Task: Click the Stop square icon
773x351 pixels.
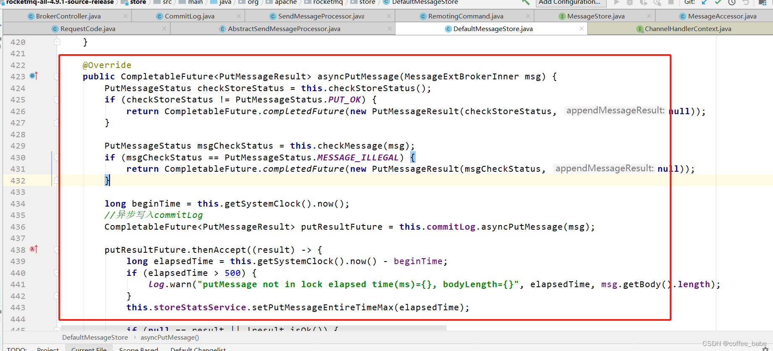Action: [671, 2]
